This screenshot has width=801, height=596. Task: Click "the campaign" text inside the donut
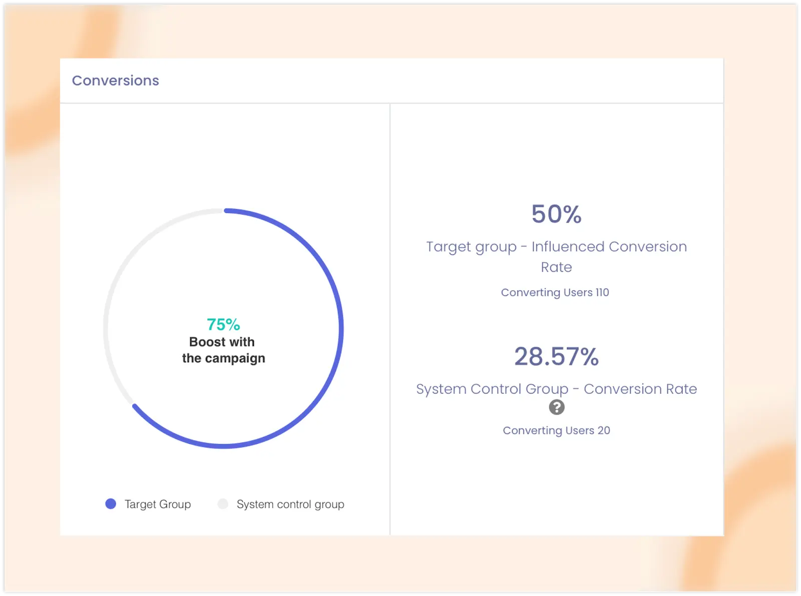[223, 358]
